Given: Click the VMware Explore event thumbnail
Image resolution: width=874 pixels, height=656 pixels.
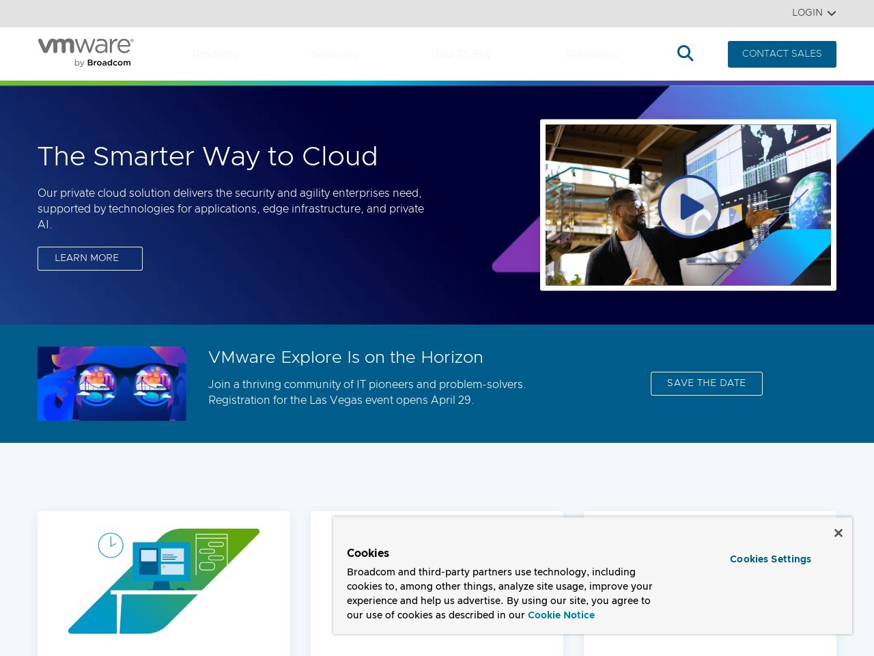Looking at the screenshot, I should pyautogui.click(x=112, y=383).
